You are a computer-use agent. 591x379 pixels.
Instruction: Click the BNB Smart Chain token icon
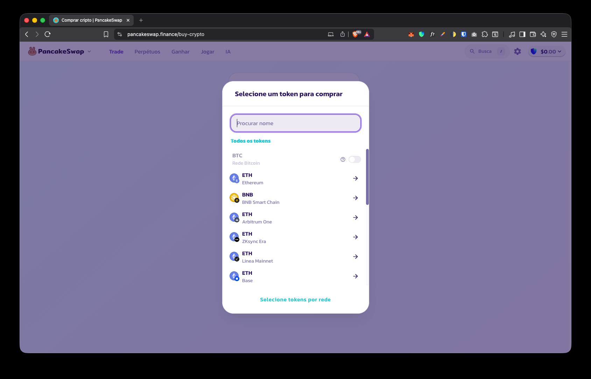[x=234, y=198]
